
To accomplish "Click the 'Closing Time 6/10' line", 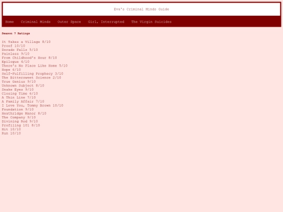I will point(20,93).
